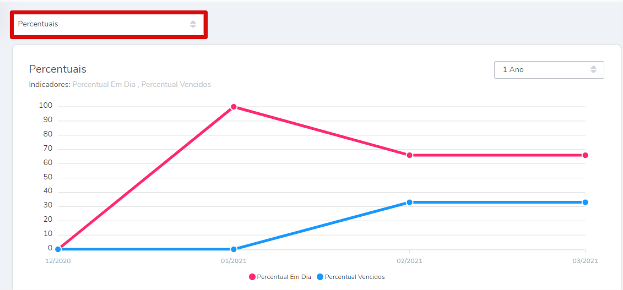
Task: Click the pink data point at 03/2021
Action: 585,155
